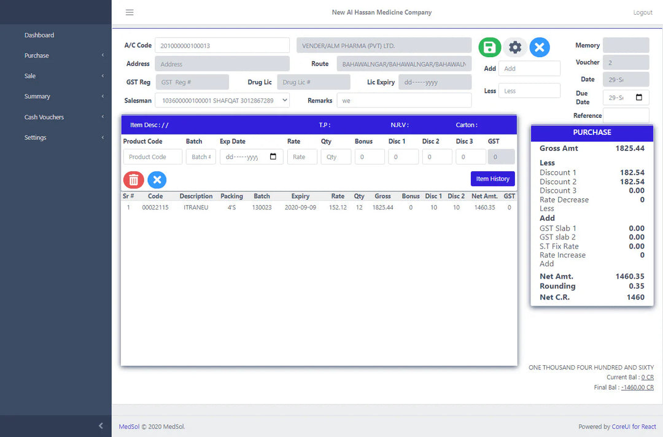Image resolution: width=663 pixels, height=437 pixels.
Task: Open the CoreUI for React link
Action: pos(634,427)
